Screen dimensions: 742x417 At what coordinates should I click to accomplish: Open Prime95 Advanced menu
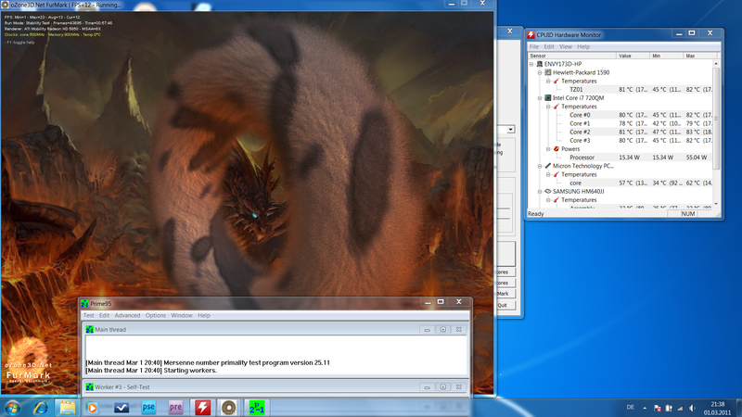tap(127, 315)
